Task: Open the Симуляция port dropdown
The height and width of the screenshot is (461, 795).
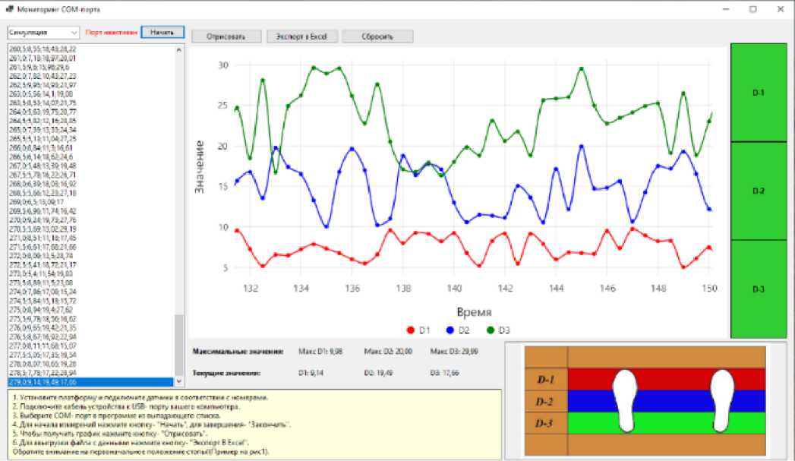Action: pos(43,33)
